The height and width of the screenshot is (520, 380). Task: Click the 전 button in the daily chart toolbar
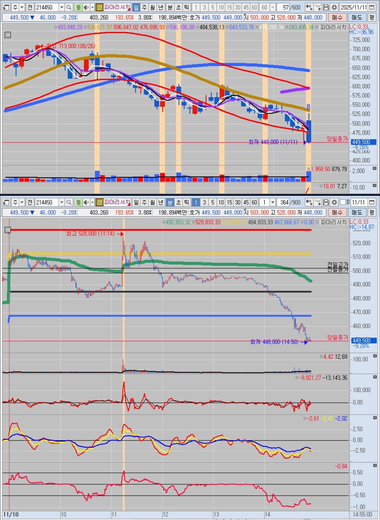point(30,7)
